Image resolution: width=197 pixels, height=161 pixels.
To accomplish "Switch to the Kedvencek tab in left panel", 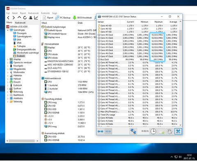I will [x=20, y=23].
